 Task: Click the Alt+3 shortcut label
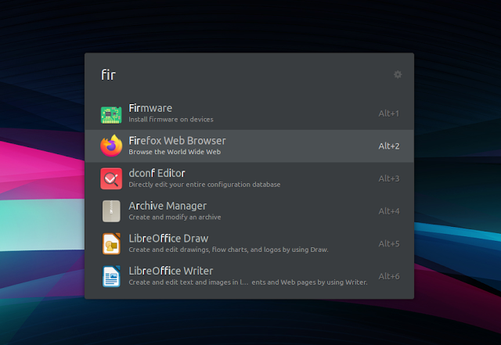[389, 179]
